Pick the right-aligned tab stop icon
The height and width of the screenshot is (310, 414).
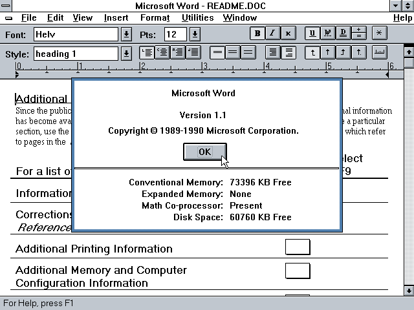(x=343, y=52)
